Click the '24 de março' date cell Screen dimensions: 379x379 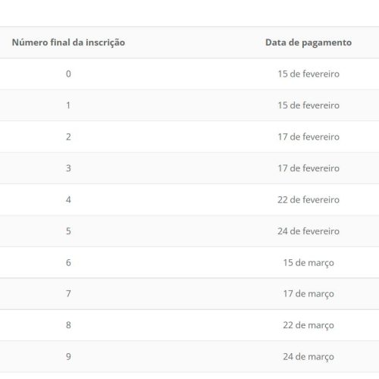pos(309,357)
